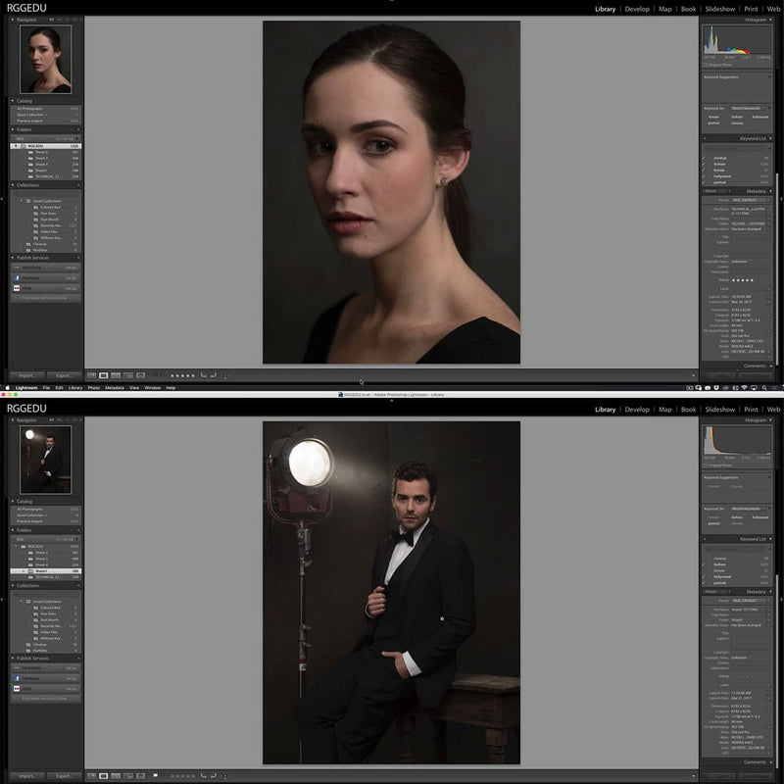Open Compare view from the toolbar

tap(115, 375)
